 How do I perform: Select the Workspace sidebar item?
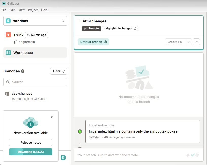(35, 53)
